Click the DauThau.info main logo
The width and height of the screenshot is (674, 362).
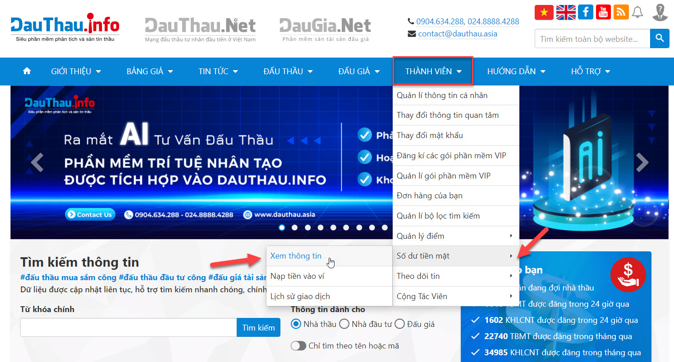pos(65,27)
